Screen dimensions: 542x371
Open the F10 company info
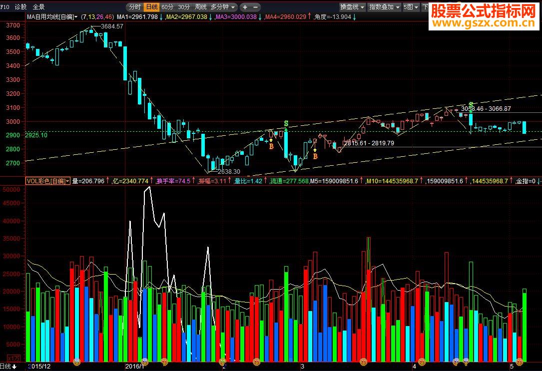tap(5, 7)
